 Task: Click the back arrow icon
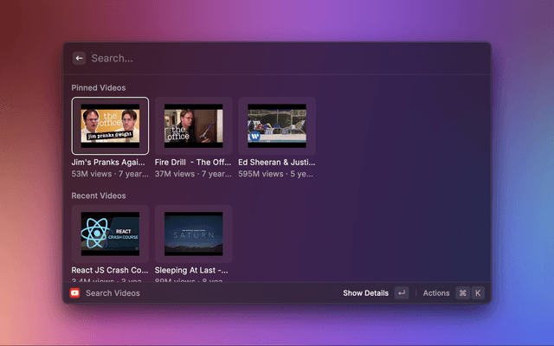[79, 58]
